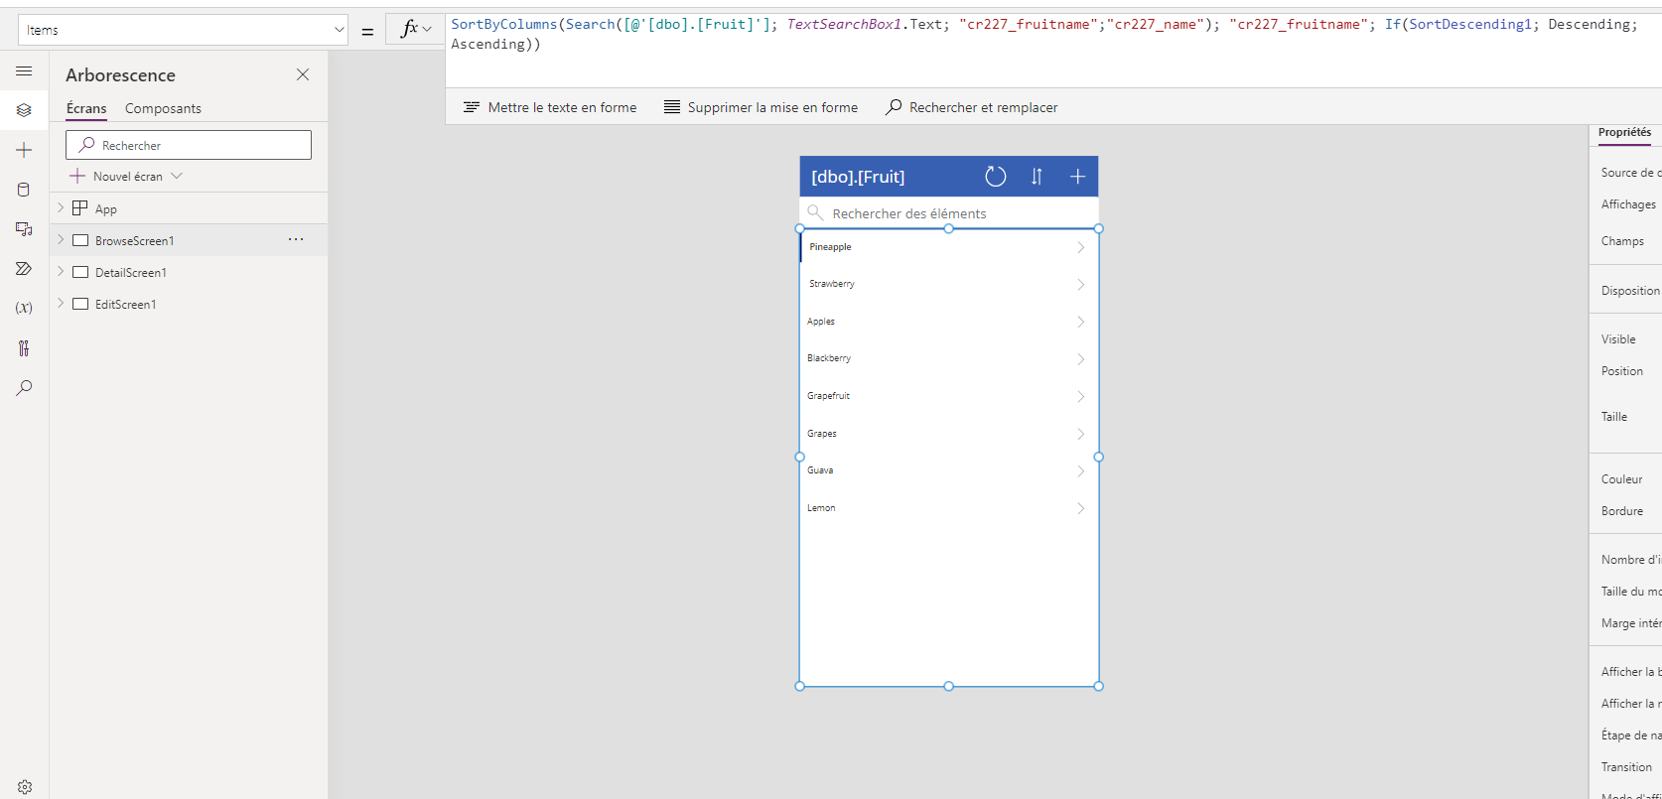
Task: Click inside the formula bar text
Action: click(1042, 34)
